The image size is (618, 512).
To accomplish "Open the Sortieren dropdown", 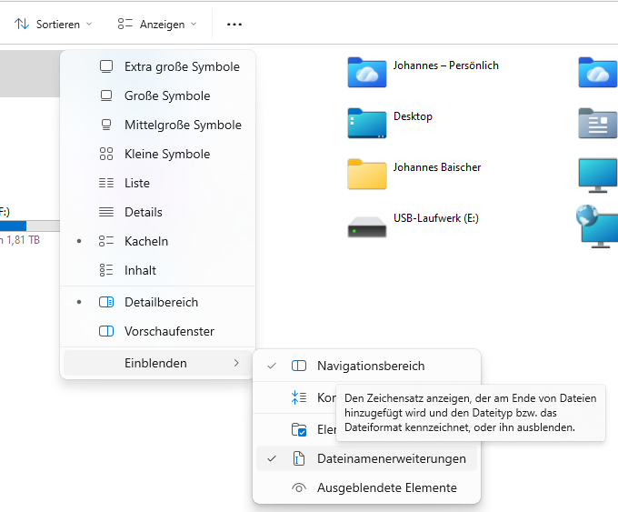I will coord(54,24).
